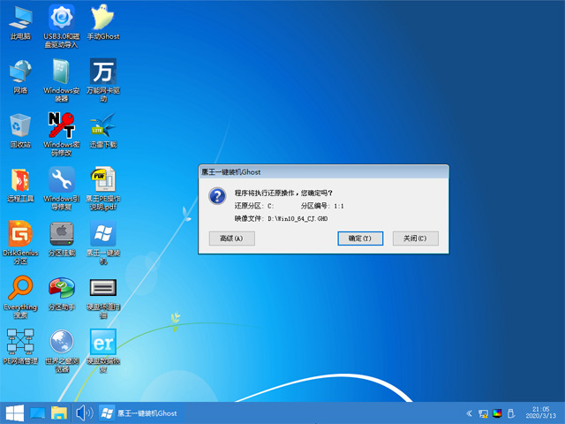Click the volume speaker icon on taskbar
This screenshot has width=565, height=424.
(x=84, y=413)
